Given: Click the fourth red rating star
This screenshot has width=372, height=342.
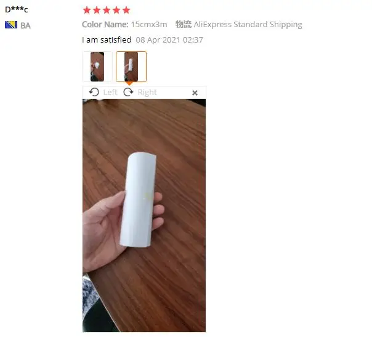Looking at the screenshot, I should point(116,10).
